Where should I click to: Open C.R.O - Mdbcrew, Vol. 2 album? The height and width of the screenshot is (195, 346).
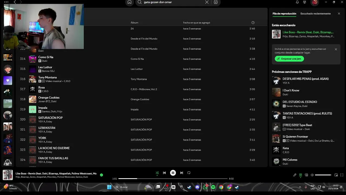144,89
